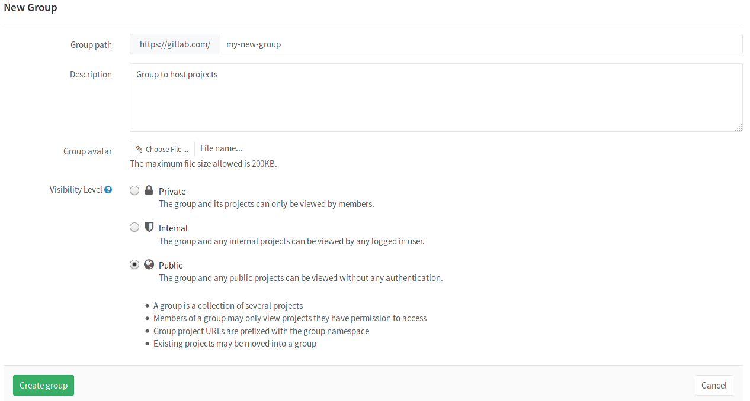Select the Public visibility radio button
Viewport: 750px width, 401px height.
pyautogui.click(x=134, y=264)
